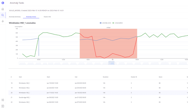Click the app logo in the sidebar
The image size is (188, 109).
(3, 3)
